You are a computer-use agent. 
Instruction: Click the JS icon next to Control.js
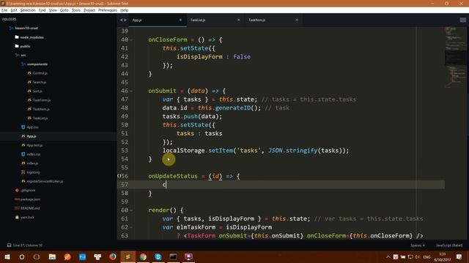[29, 73]
